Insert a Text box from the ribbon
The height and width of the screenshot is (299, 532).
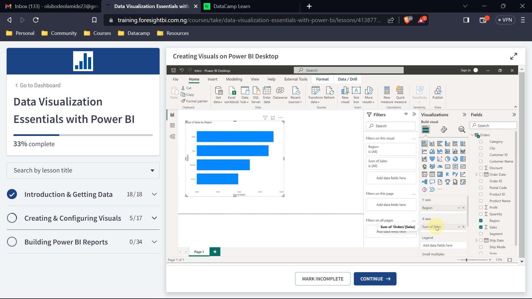[x=356, y=93]
